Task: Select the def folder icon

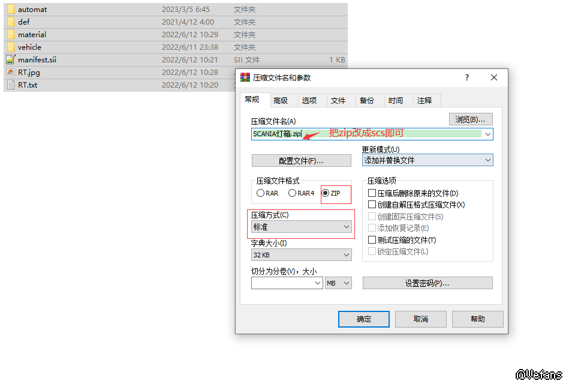Action: [11, 22]
